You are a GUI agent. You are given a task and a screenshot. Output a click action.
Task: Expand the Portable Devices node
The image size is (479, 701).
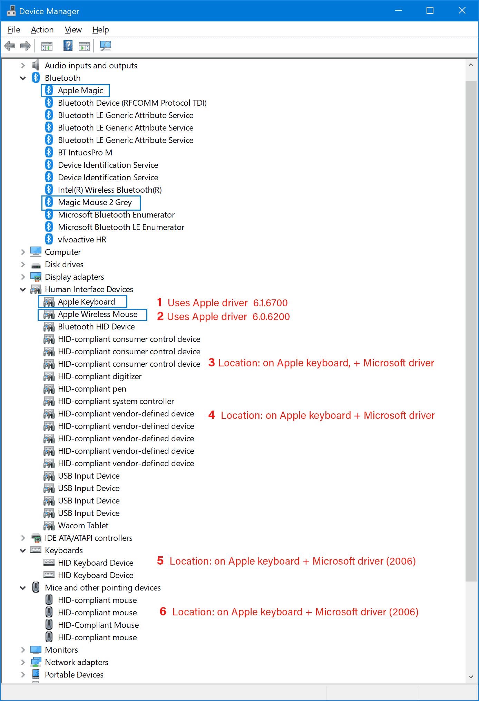tap(23, 675)
